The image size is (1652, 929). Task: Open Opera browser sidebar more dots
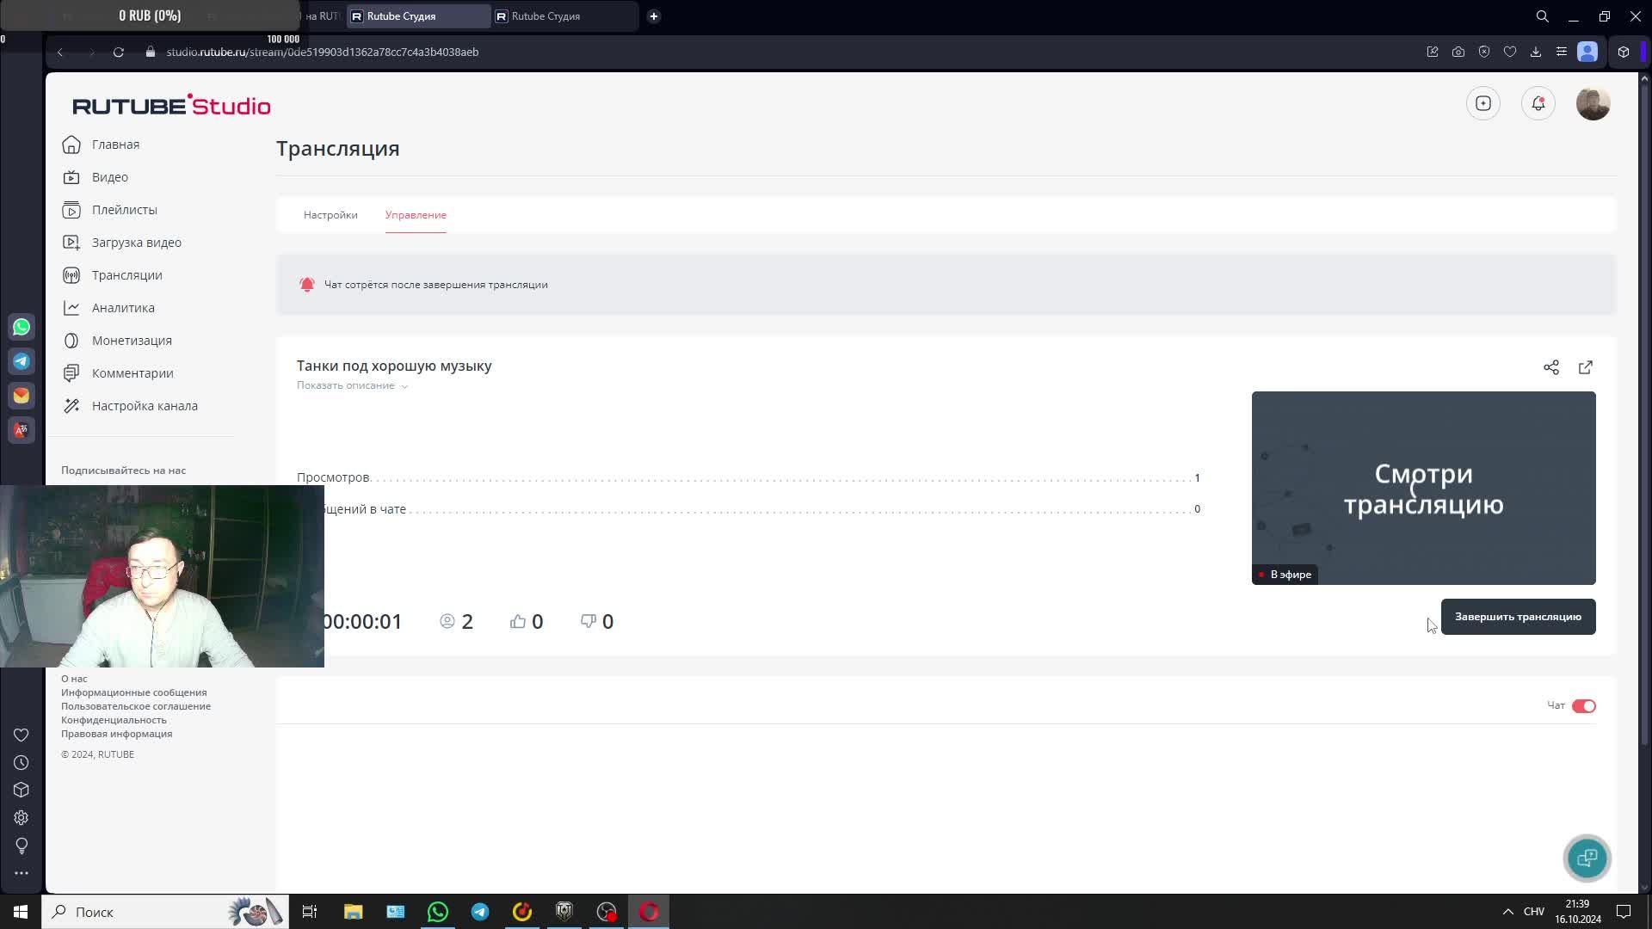tap(22, 873)
